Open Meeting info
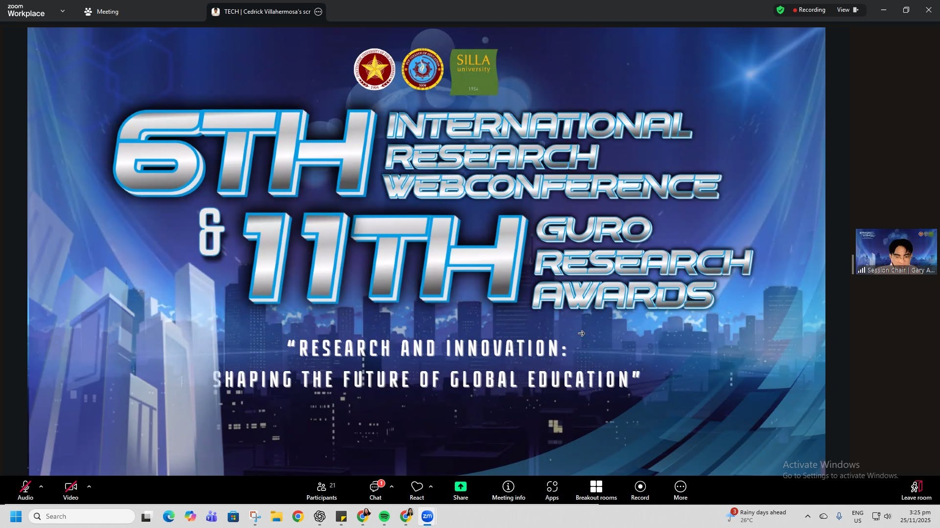Viewport: 940px width, 528px height. 508,490
